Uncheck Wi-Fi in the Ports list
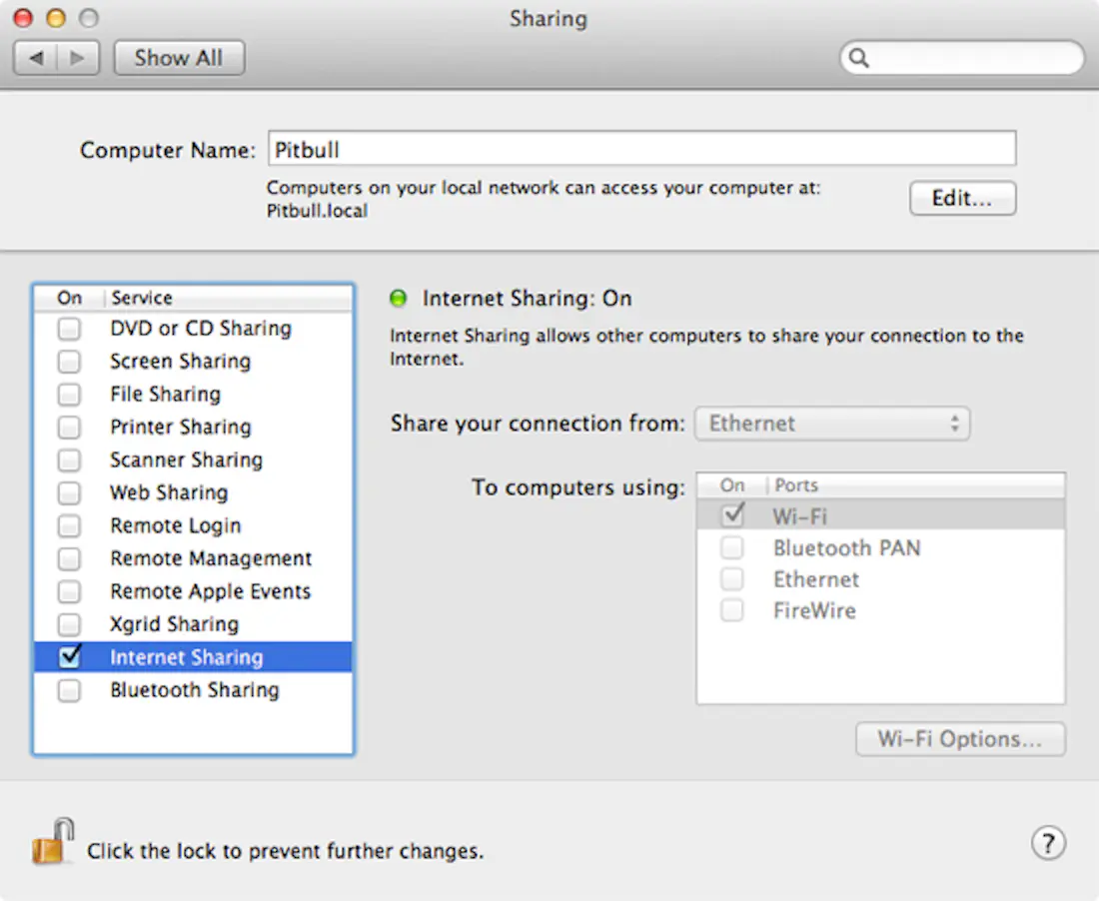Screen dimensions: 1099x901 (x=732, y=515)
